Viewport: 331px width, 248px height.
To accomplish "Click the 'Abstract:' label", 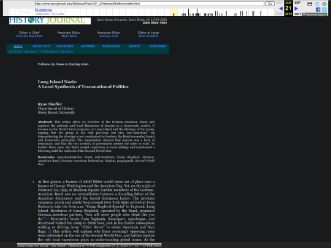I will (x=45, y=122).
